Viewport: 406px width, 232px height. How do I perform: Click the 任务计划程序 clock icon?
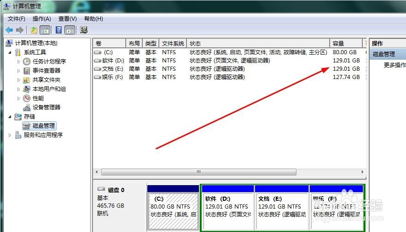click(27, 62)
